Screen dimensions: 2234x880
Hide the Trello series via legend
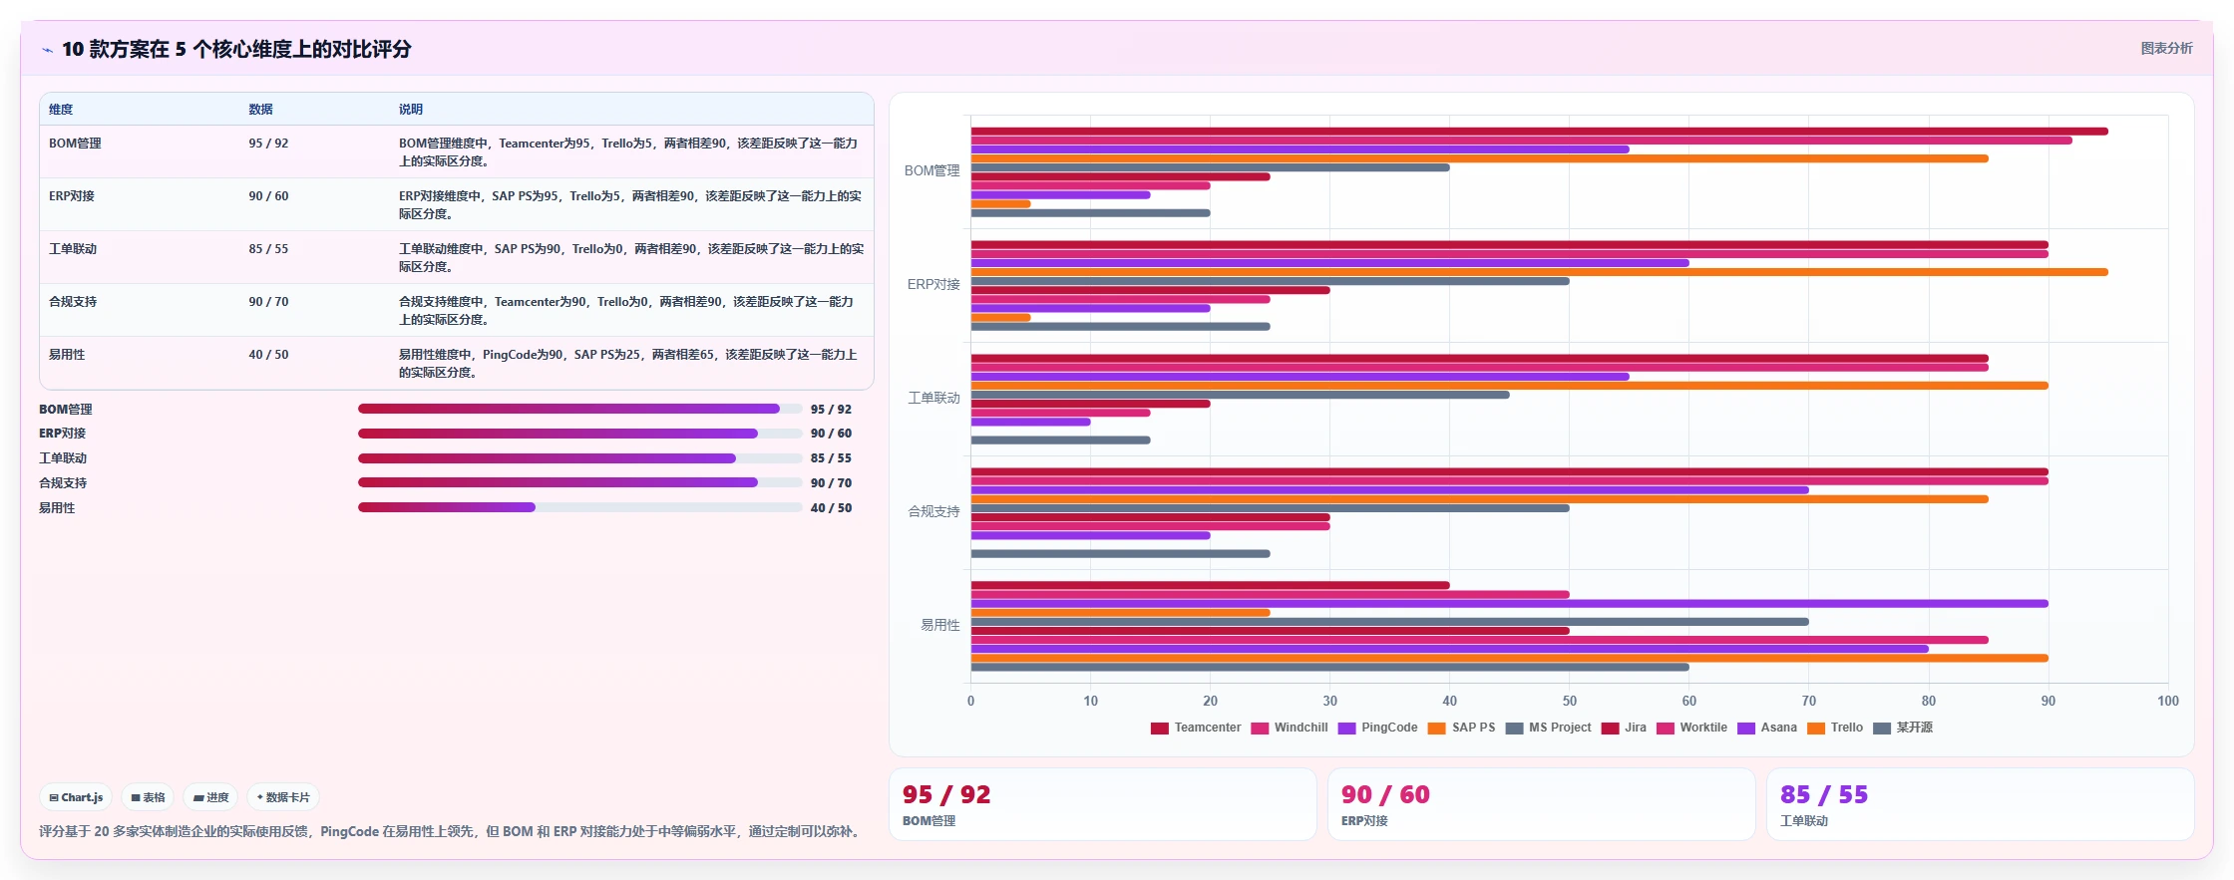click(1835, 728)
